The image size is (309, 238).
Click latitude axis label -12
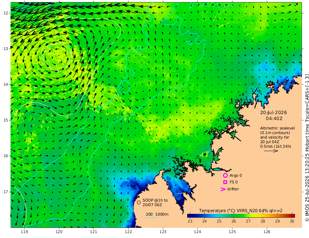click(x=5, y=13)
